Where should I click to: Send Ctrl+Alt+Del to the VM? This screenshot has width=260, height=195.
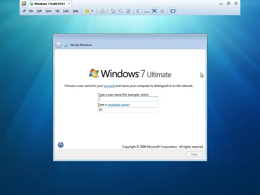click(102, 11)
